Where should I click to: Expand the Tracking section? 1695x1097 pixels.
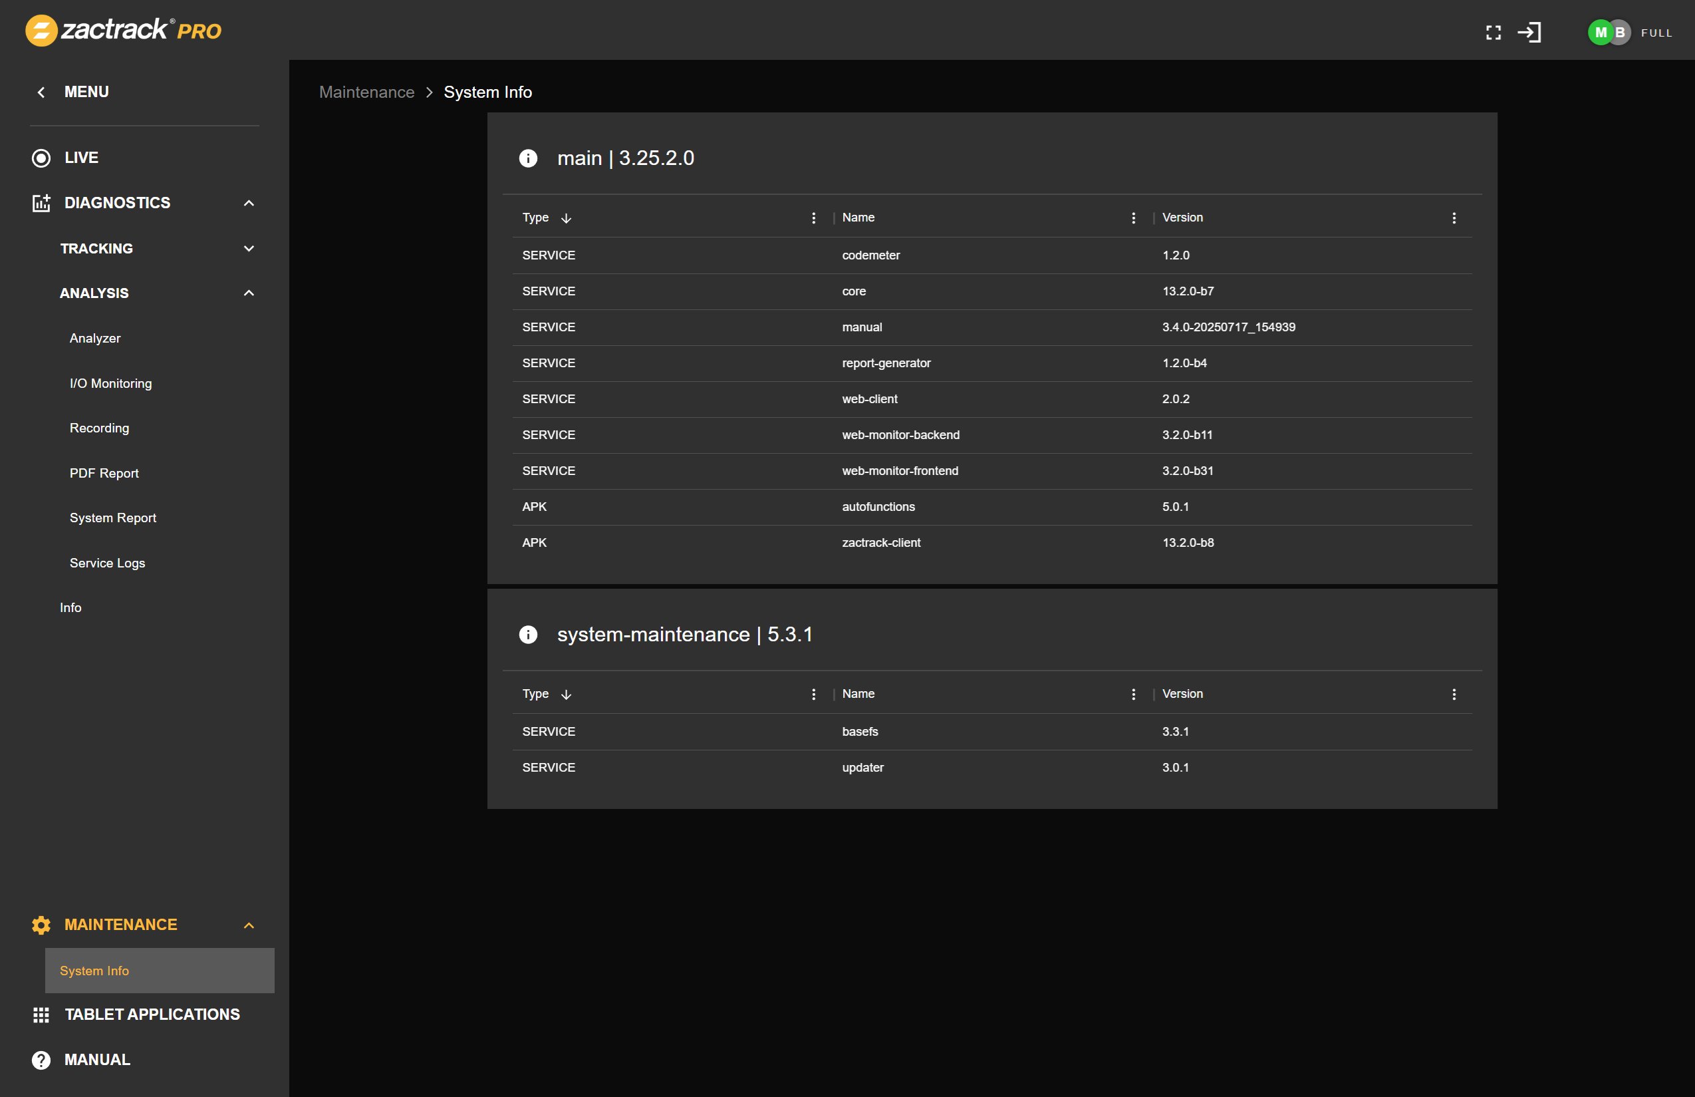tap(249, 249)
